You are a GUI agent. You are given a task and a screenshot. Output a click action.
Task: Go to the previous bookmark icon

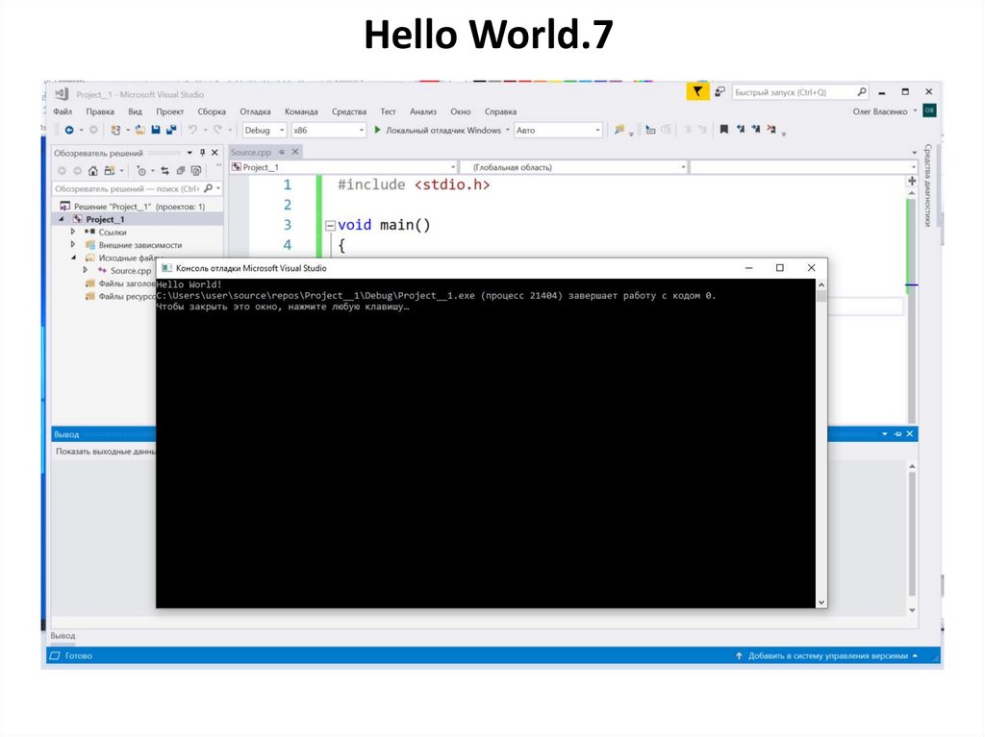740,130
